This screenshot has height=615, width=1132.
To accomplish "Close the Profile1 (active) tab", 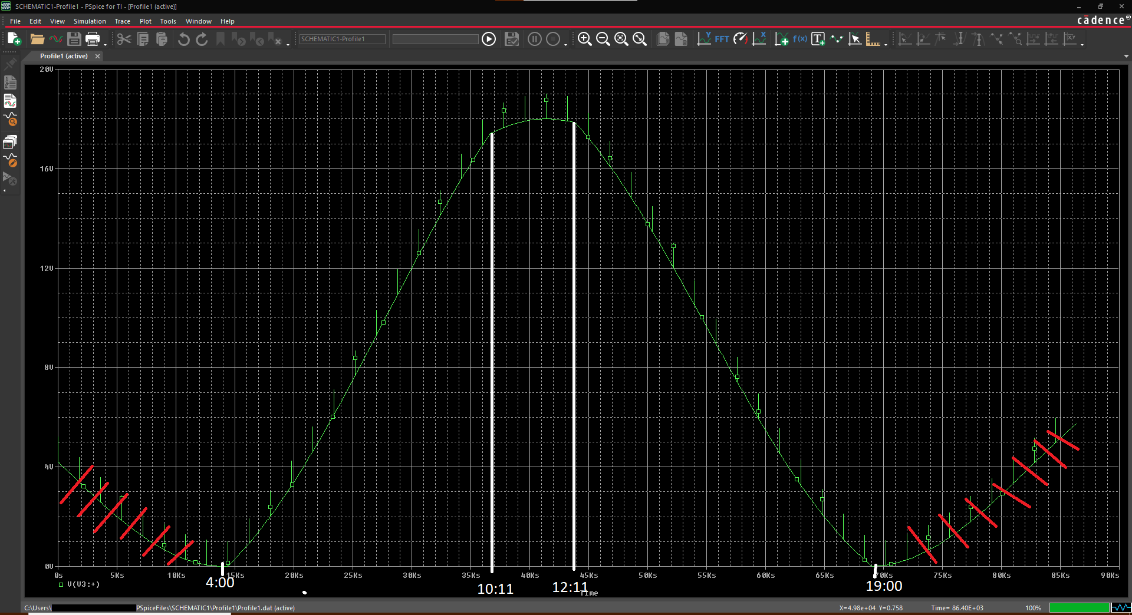I will 97,56.
